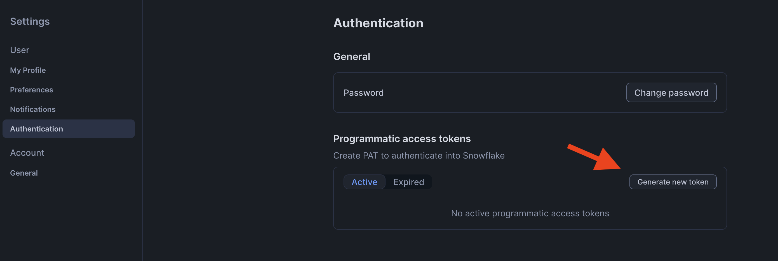Click the Generate new token button

[673, 182]
